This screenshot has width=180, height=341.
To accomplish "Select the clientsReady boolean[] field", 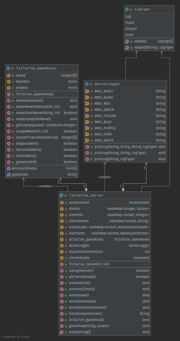I will tap(104, 258).
